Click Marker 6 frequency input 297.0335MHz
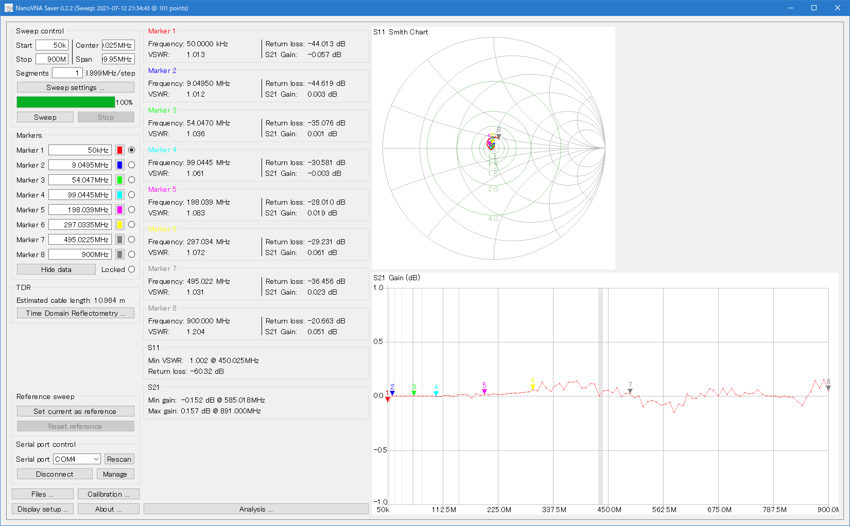The width and height of the screenshot is (850, 526). tap(80, 225)
